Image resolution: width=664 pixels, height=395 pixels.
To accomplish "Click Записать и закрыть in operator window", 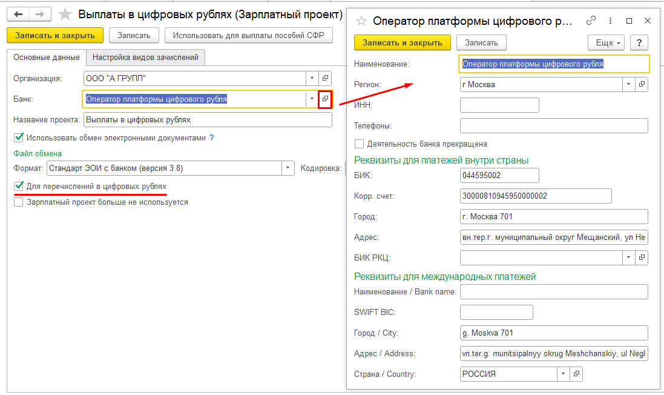I will (403, 42).
